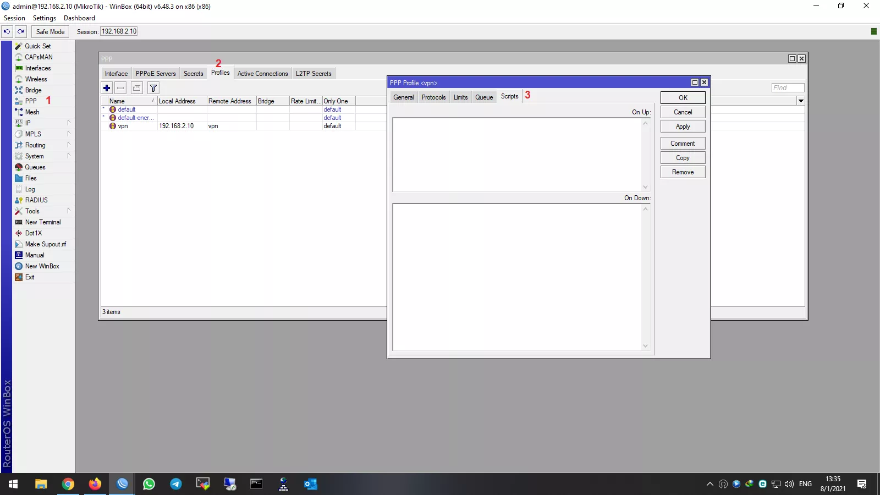Image resolution: width=880 pixels, height=495 pixels.
Task: Click the scroll-down arrow of On Down box
Action: tap(646, 346)
